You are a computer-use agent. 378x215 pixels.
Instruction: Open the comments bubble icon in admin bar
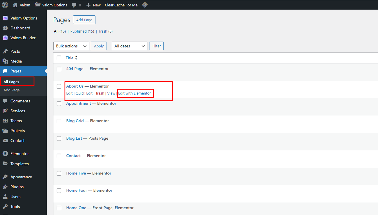click(74, 5)
